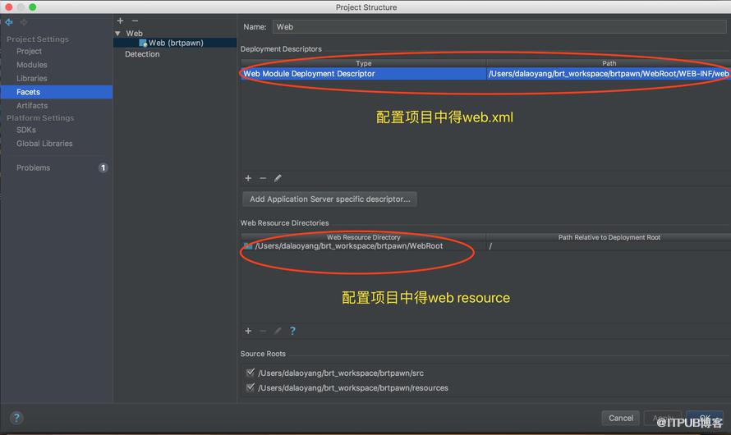Click the WebRoot folder icon
The image size is (731, 435).
coord(248,246)
